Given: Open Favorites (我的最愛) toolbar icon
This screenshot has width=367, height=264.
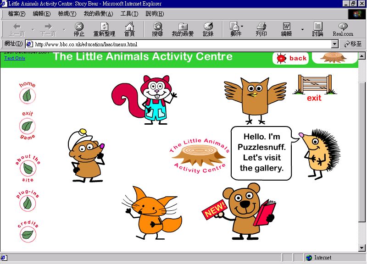Looking at the screenshot, I should point(183,30).
